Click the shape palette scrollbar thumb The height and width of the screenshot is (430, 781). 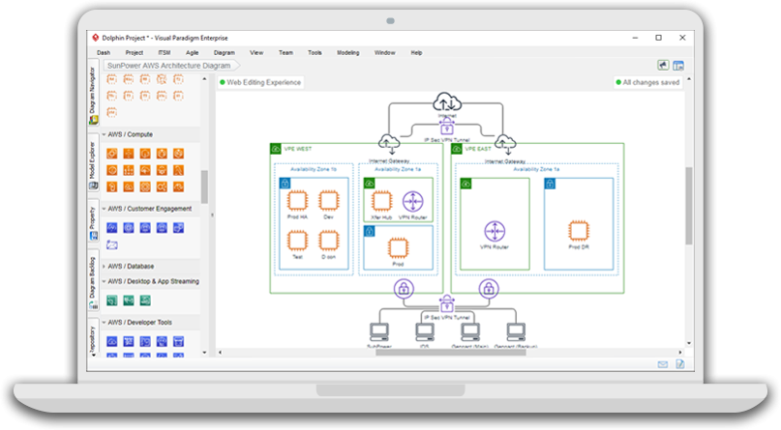coord(204,186)
